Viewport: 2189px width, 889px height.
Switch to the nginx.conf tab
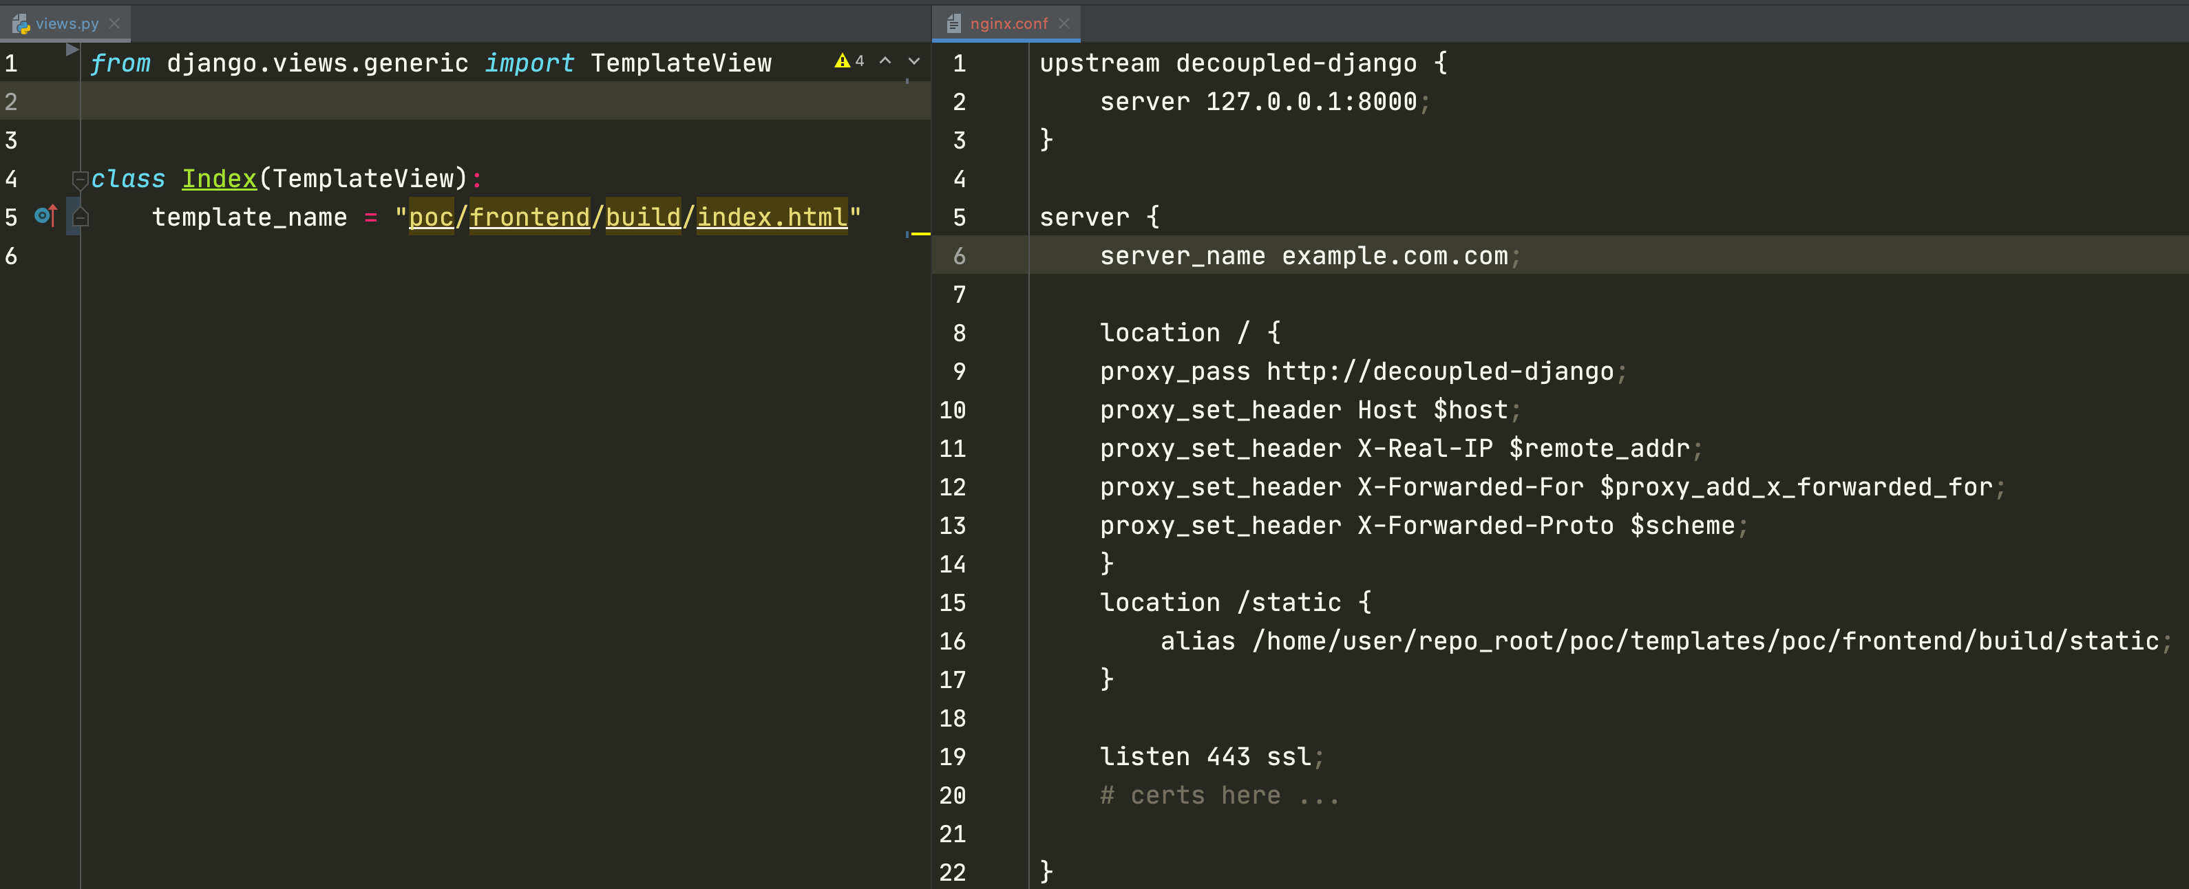click(x=1008, y=24)
